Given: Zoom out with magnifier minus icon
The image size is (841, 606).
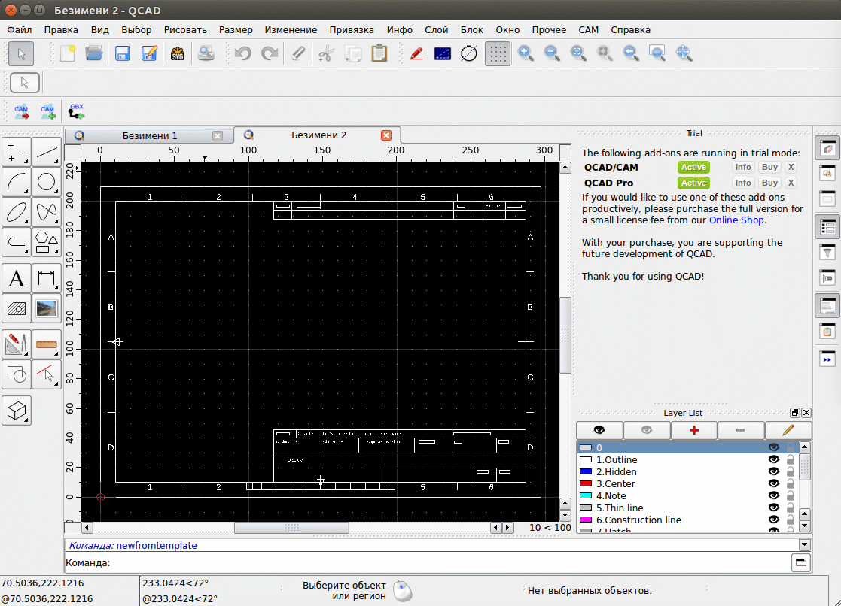Looking at the screenshot, I should point(552,53).
